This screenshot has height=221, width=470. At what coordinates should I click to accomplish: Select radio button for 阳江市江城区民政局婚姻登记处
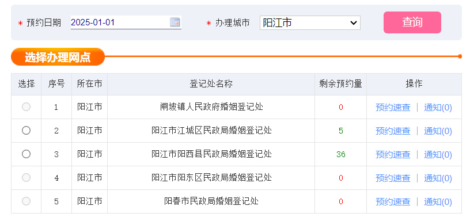[26, 130]
